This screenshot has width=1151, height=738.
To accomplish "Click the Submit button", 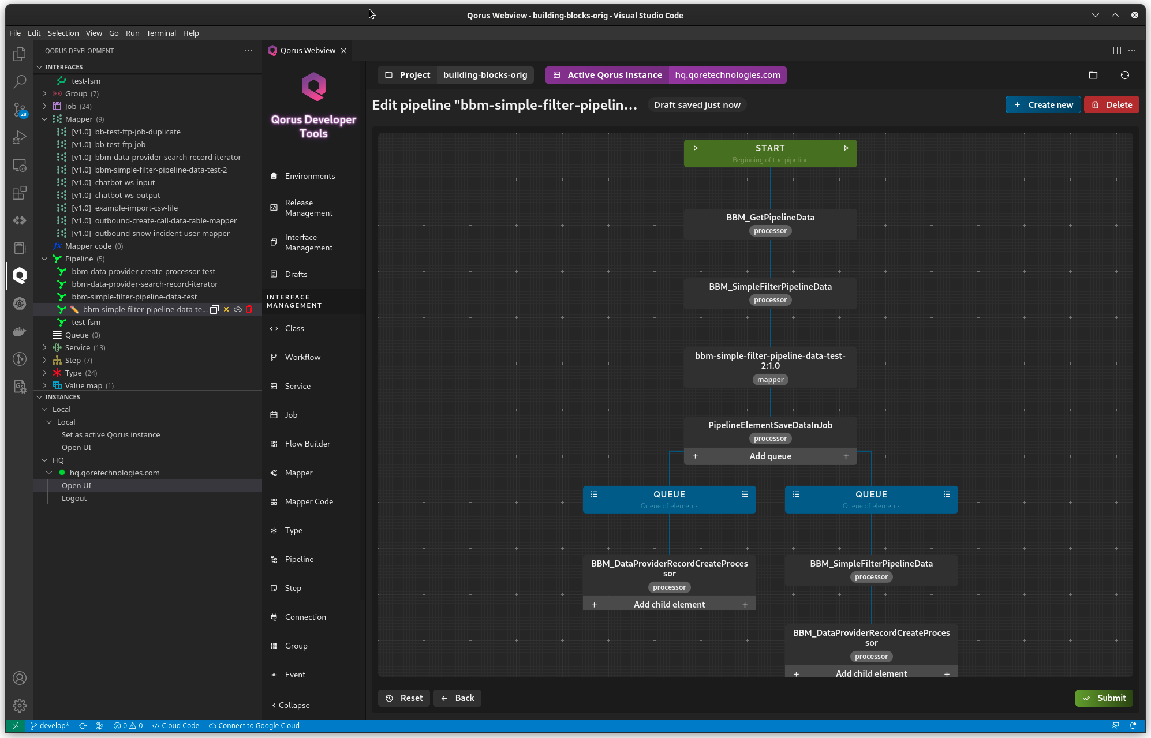I will (1104, 698).
